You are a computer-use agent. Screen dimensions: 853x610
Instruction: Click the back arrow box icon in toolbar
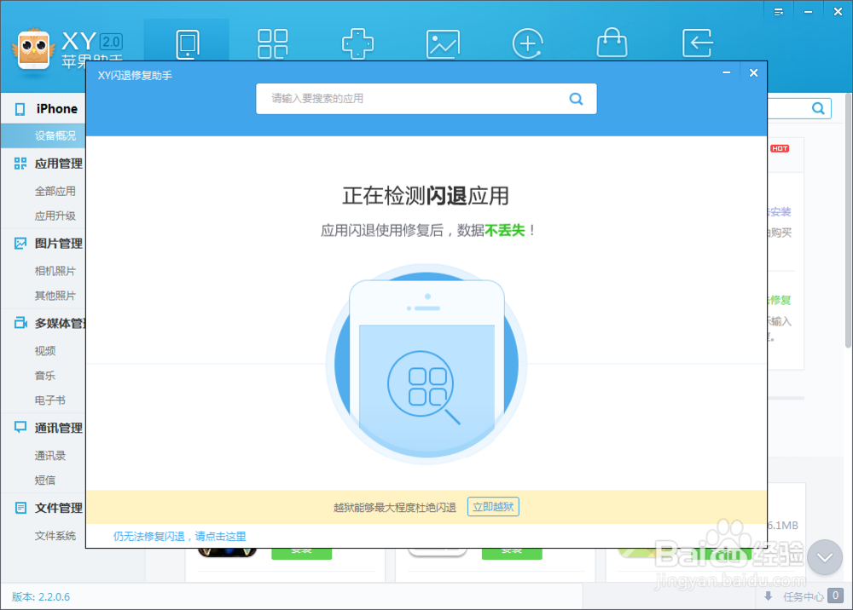pyautogui.click(x=698, y=43)
